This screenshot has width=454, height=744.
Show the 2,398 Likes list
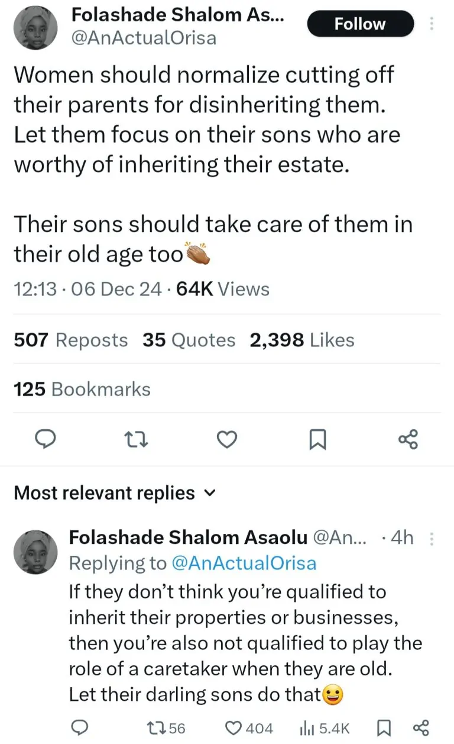click(302, 340)
